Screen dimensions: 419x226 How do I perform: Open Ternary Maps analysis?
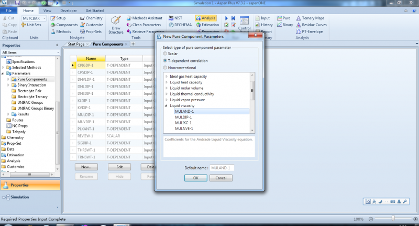pyautogui.click(x=310, y=18)
